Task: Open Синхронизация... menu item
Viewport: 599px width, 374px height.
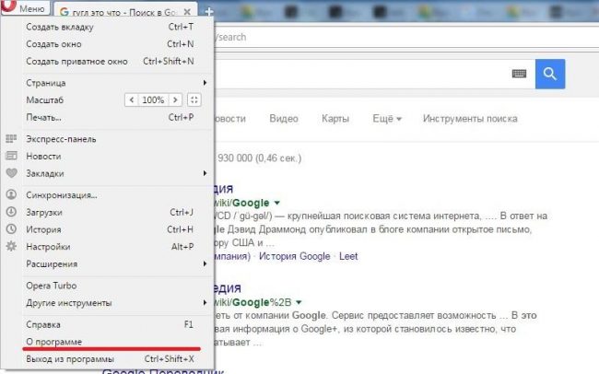Action: click(x=110, y=195)
